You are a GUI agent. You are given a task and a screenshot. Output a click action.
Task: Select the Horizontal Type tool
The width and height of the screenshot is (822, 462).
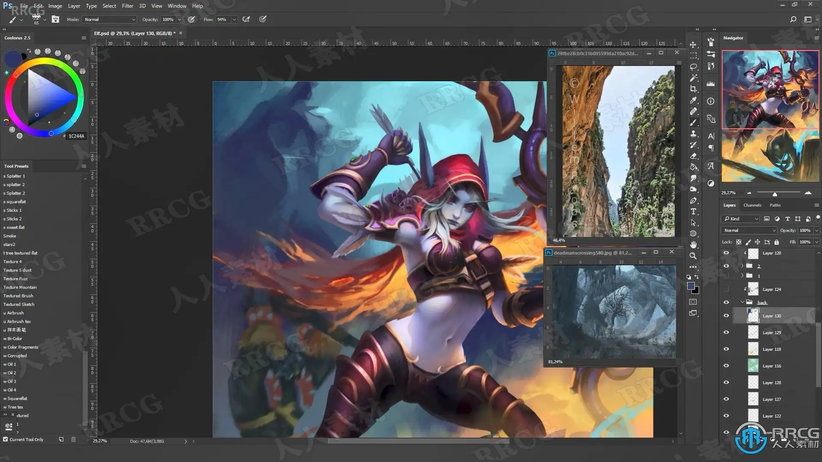[x=694, y=212]
